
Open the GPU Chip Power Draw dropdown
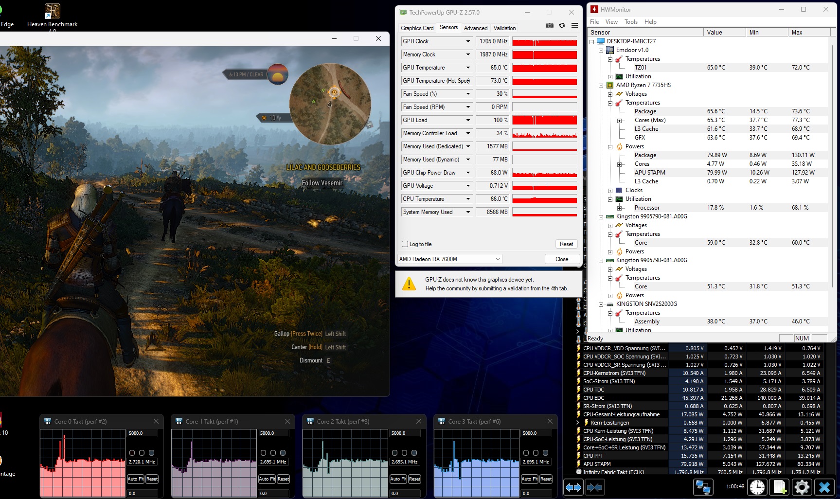point(468,173)
